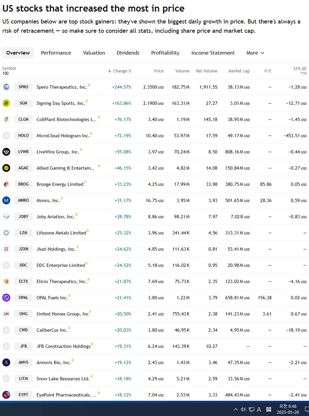Click the Korean IME language indicator
The image size is (309, 416).
tap(269, 409)
